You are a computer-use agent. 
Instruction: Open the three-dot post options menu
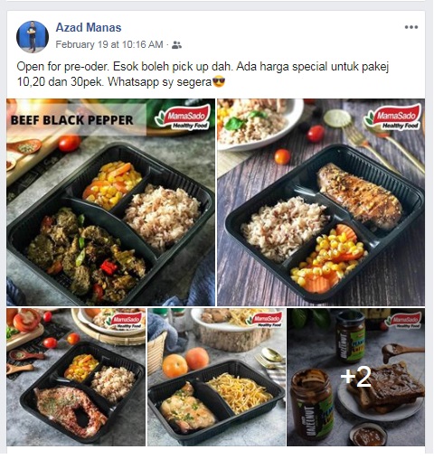[411, 27]
